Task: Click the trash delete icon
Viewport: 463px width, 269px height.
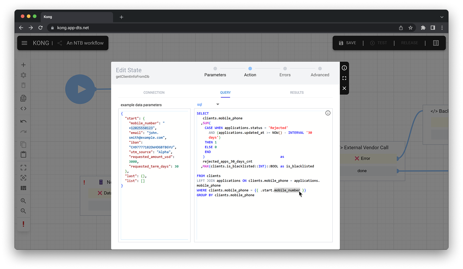Action: 23,85
